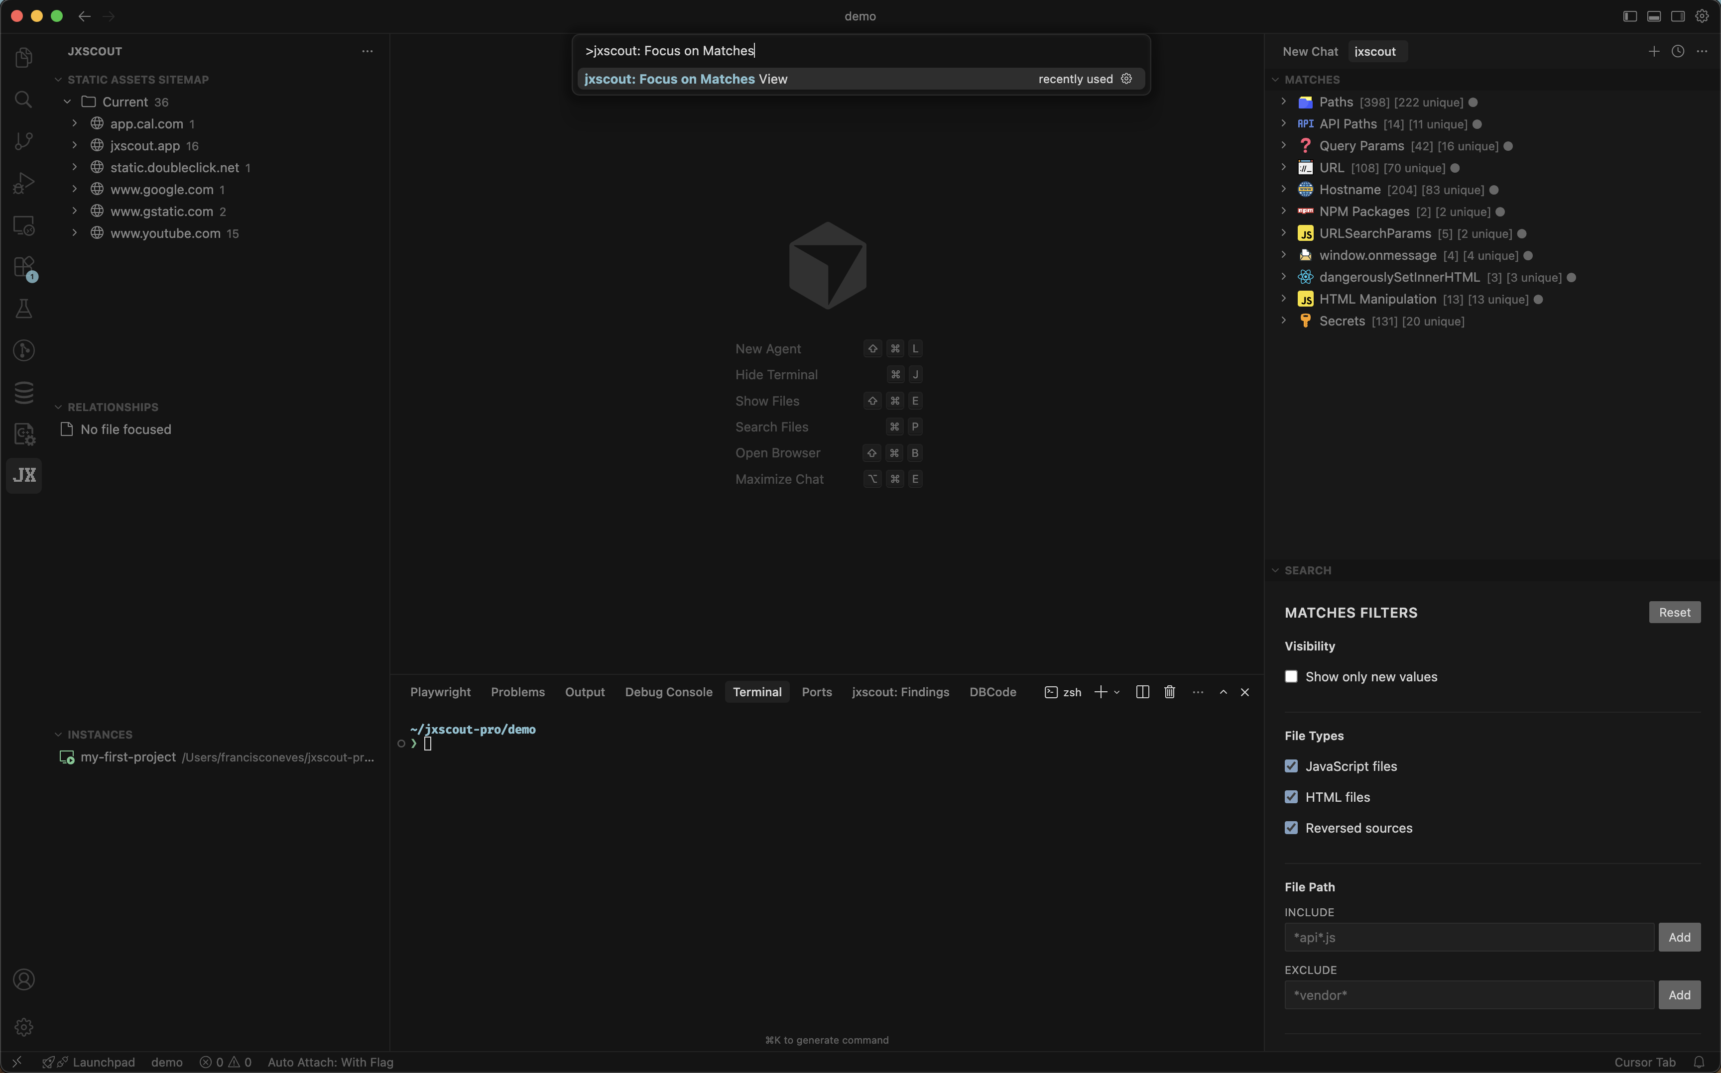Click Launchpad in the status bar
The image size is (1721, 1073).
pos(104,1063)
